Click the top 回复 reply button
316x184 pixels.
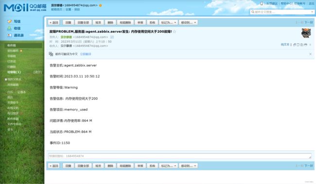tap(68, 22)
